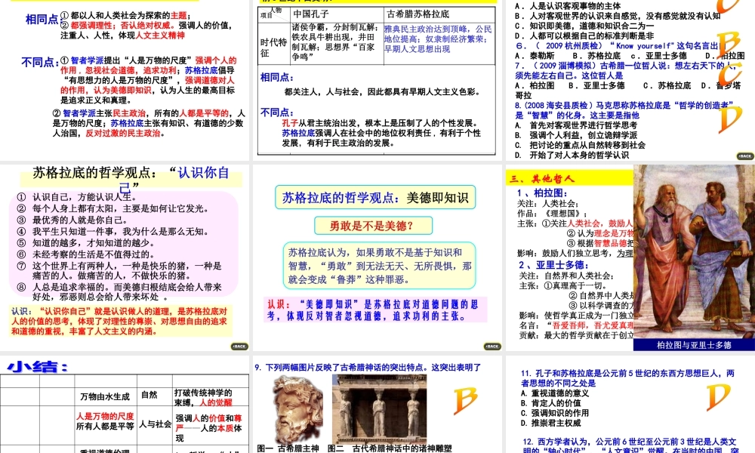Click item ① 认识自己,方能认识人生

pyautogui.click(x=77, y=197)
